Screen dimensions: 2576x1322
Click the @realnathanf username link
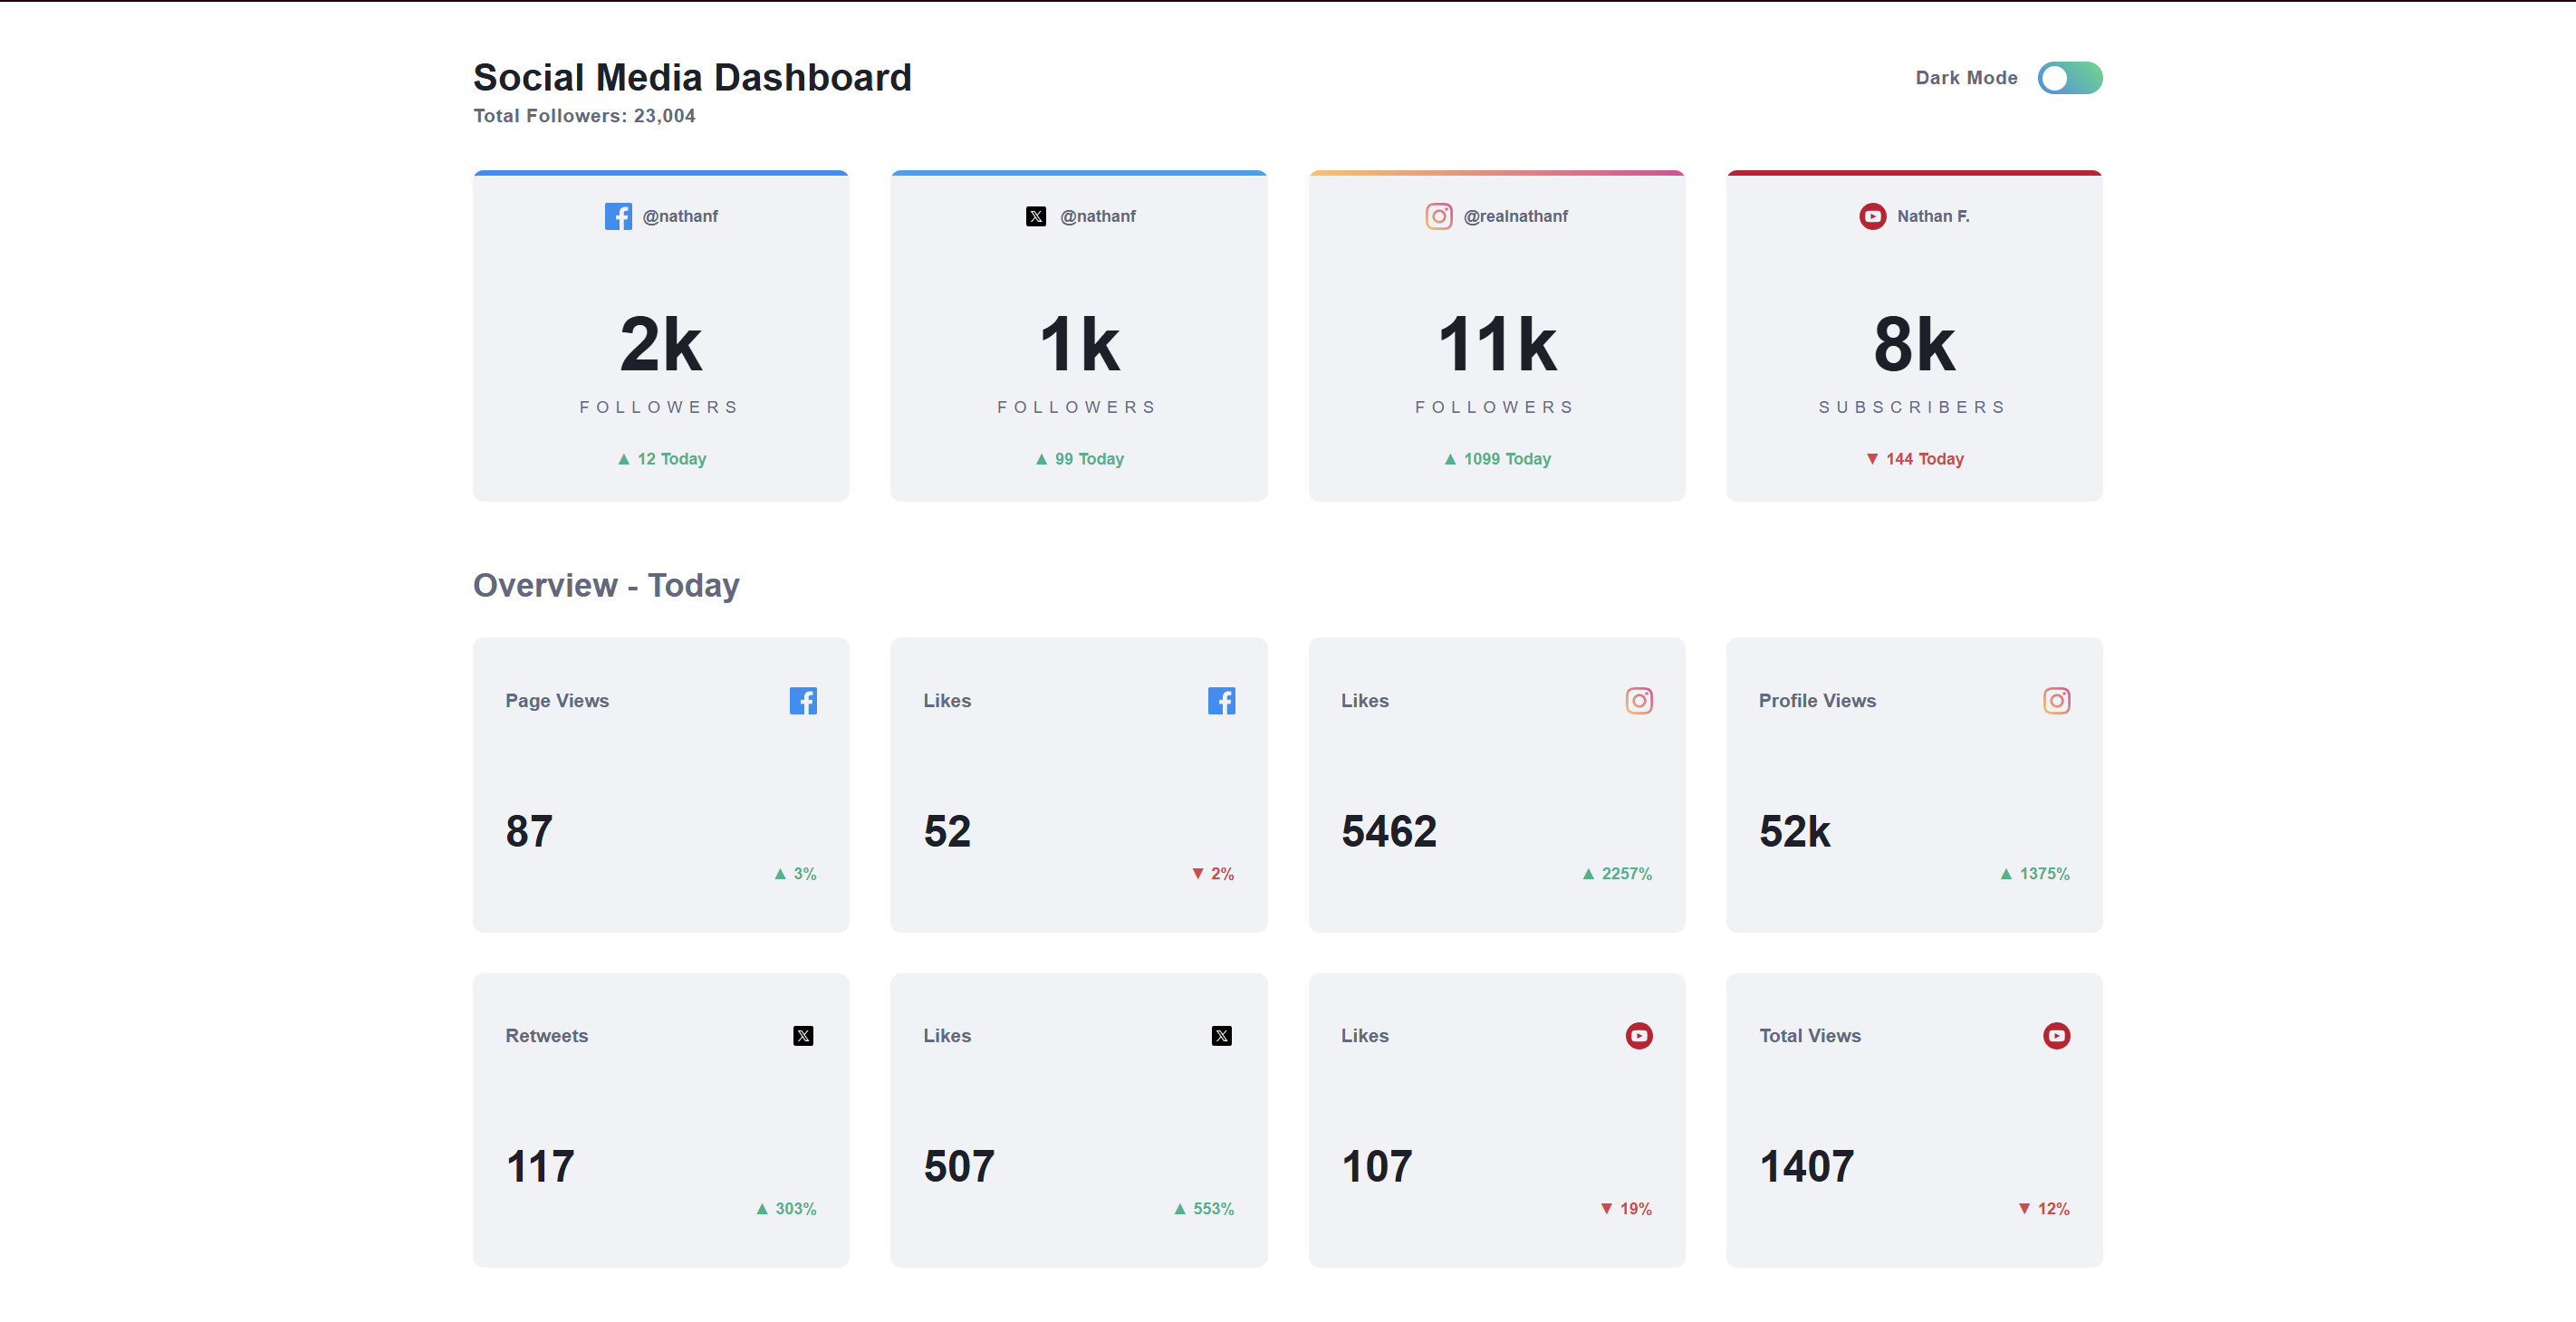pyautogui.click(x=1515, y=216)
